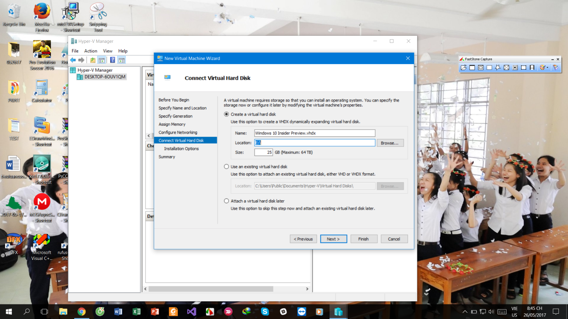Select FastStone's freehand capture tool
Screen dimensions: 568x319
click(x=498, y=67)
